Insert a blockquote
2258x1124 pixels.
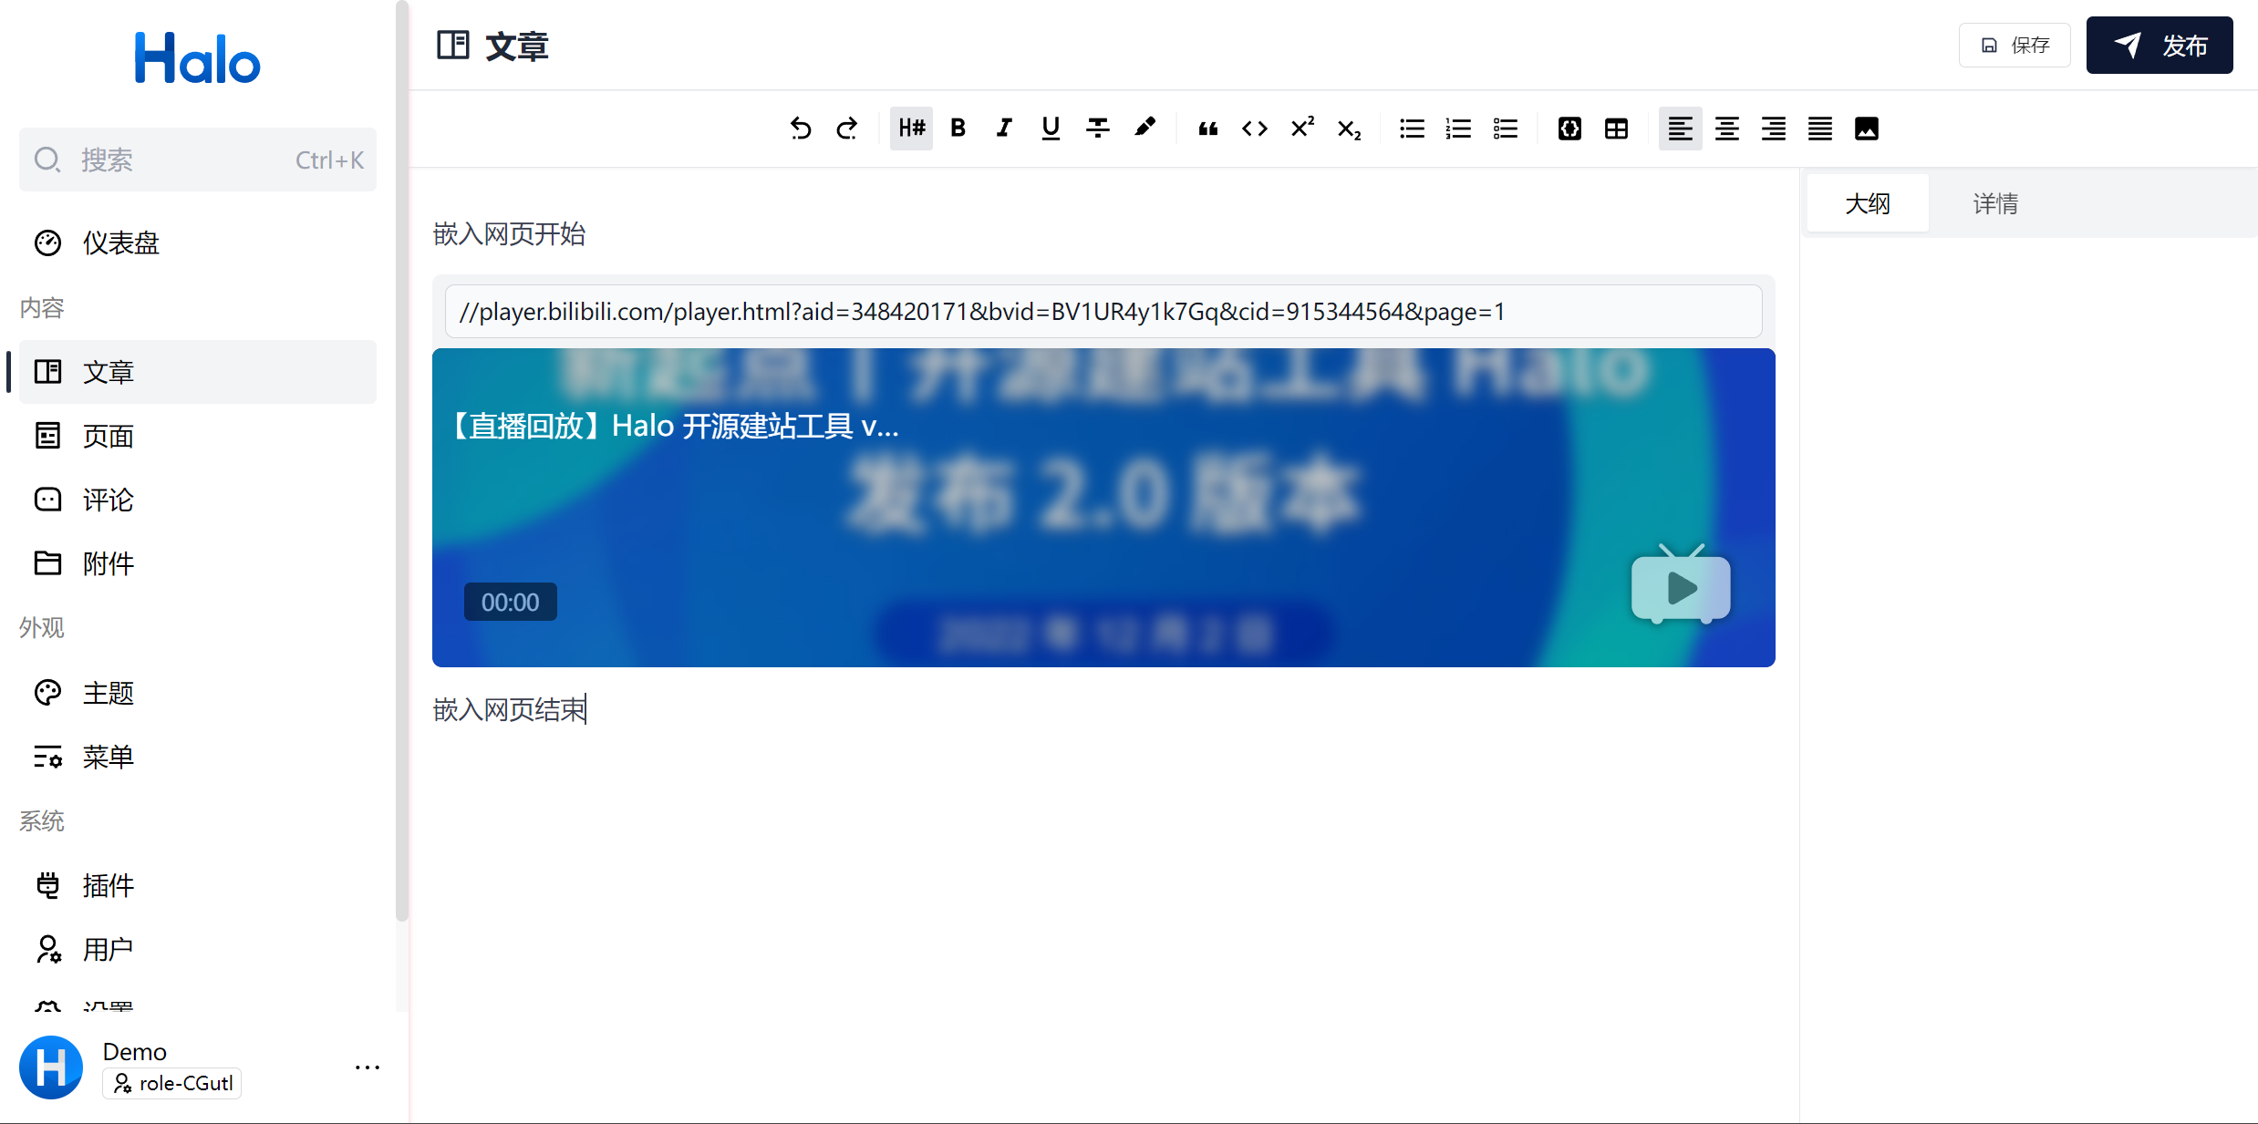coord(1207,128)
